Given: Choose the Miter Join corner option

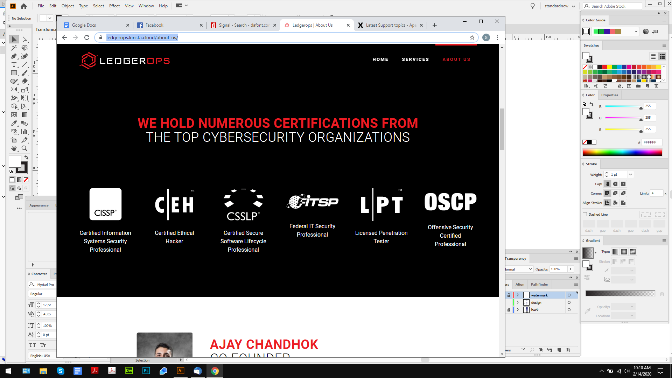Looking at the screenshot, I should (608, 194).
